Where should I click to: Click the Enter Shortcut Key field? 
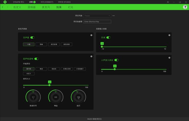(97, 21)
